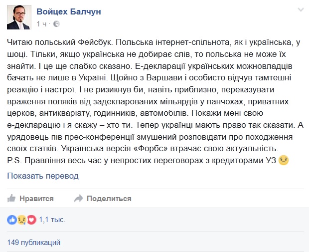309x252 pixels.
Task: Open the post's '1 ч' timestamp
Action: (41, 24)
